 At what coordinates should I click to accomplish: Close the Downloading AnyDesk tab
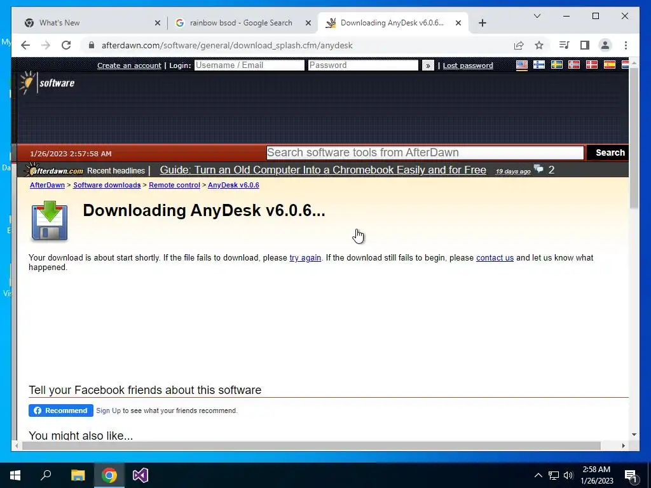tap(458, 23)
